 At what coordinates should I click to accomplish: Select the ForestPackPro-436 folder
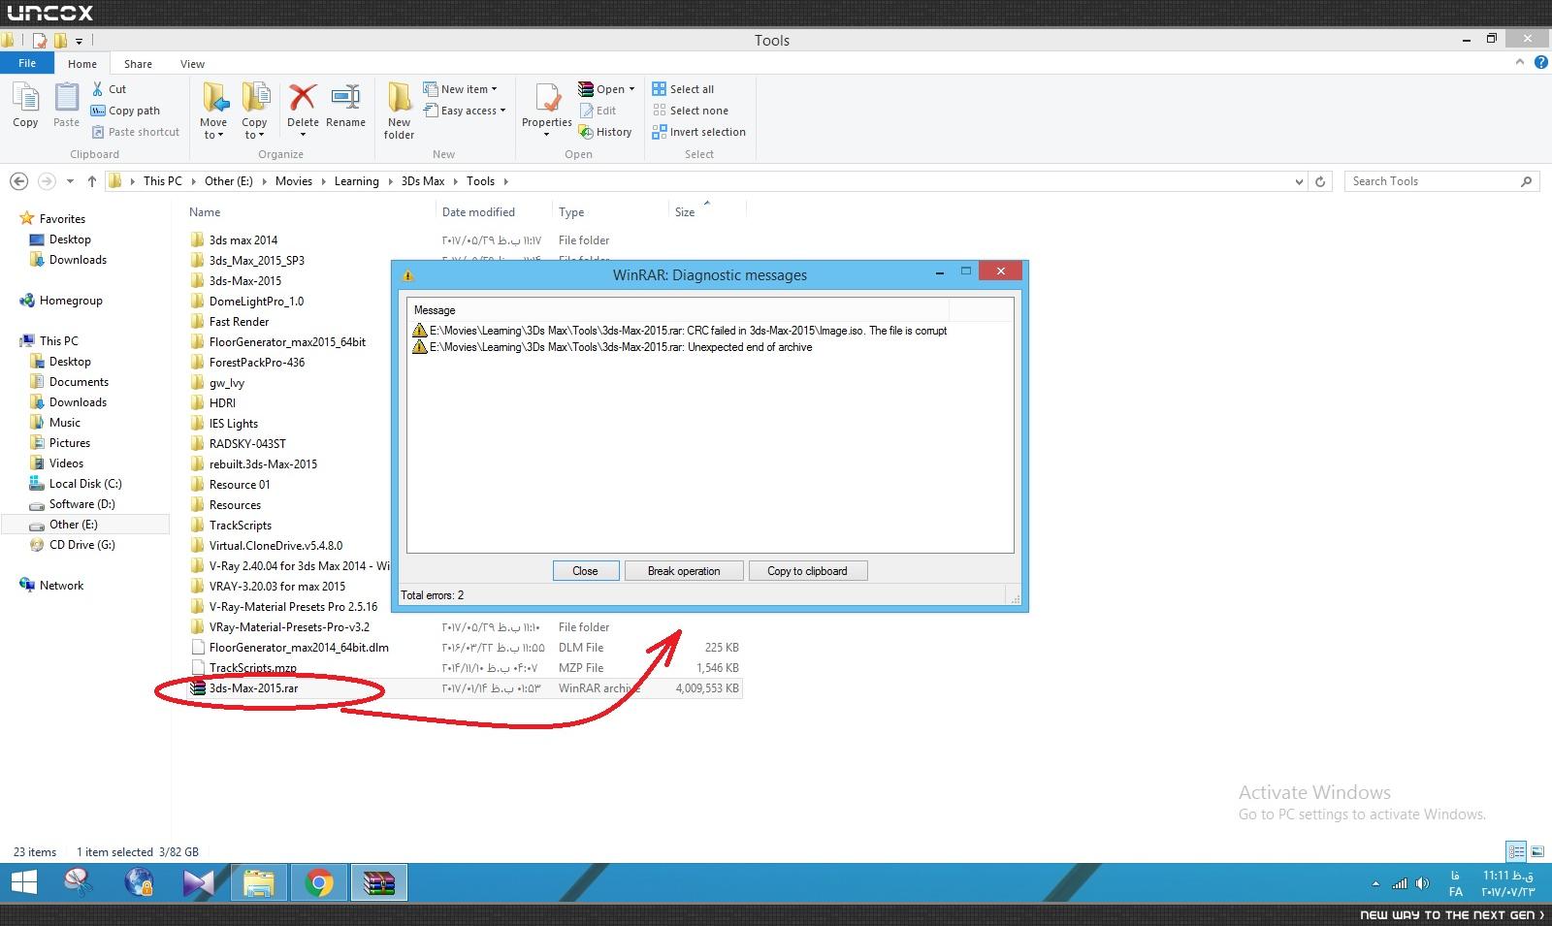257,363
